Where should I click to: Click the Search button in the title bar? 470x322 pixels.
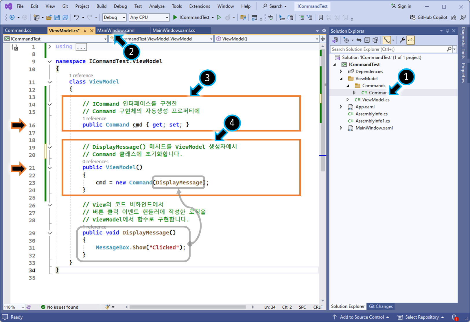(274, 6)
